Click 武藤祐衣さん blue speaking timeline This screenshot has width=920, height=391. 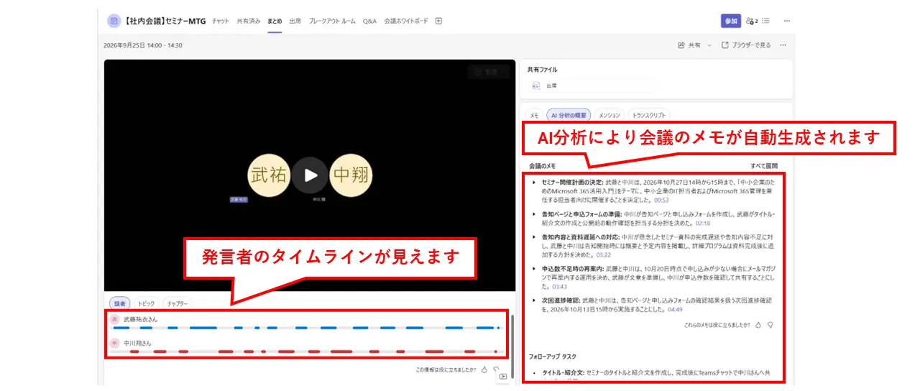coord(306,328)
